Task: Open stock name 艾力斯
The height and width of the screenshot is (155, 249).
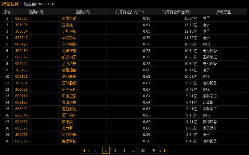Action: coord(67,128)
